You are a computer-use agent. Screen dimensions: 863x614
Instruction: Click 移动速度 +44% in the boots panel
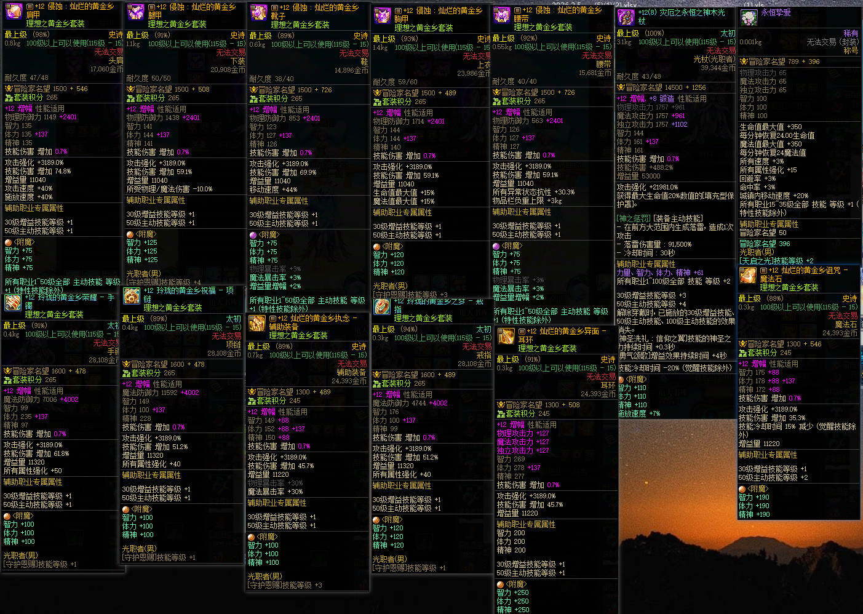click(273, 189)
